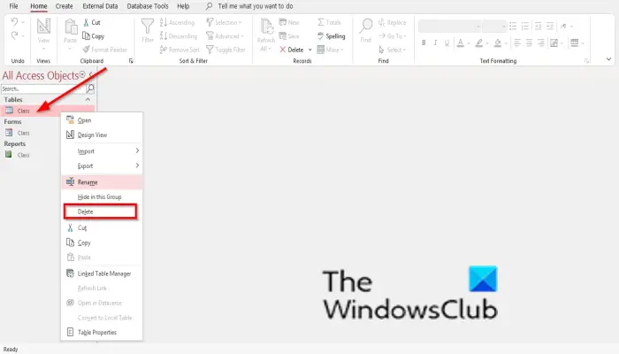This screenshot has width=619, height=354.
Task: Select the Format Painter tool
Action: [x=105, y=50]
